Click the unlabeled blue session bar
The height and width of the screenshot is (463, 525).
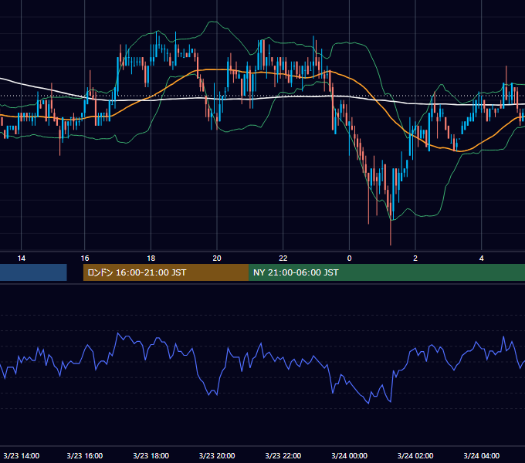coord(33,272)
